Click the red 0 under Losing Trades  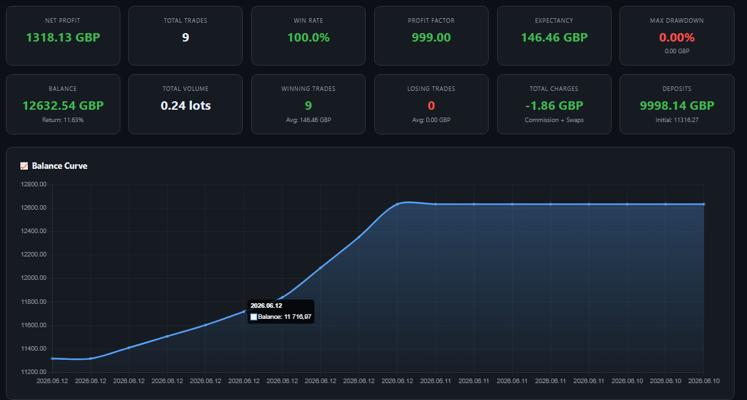431,106
